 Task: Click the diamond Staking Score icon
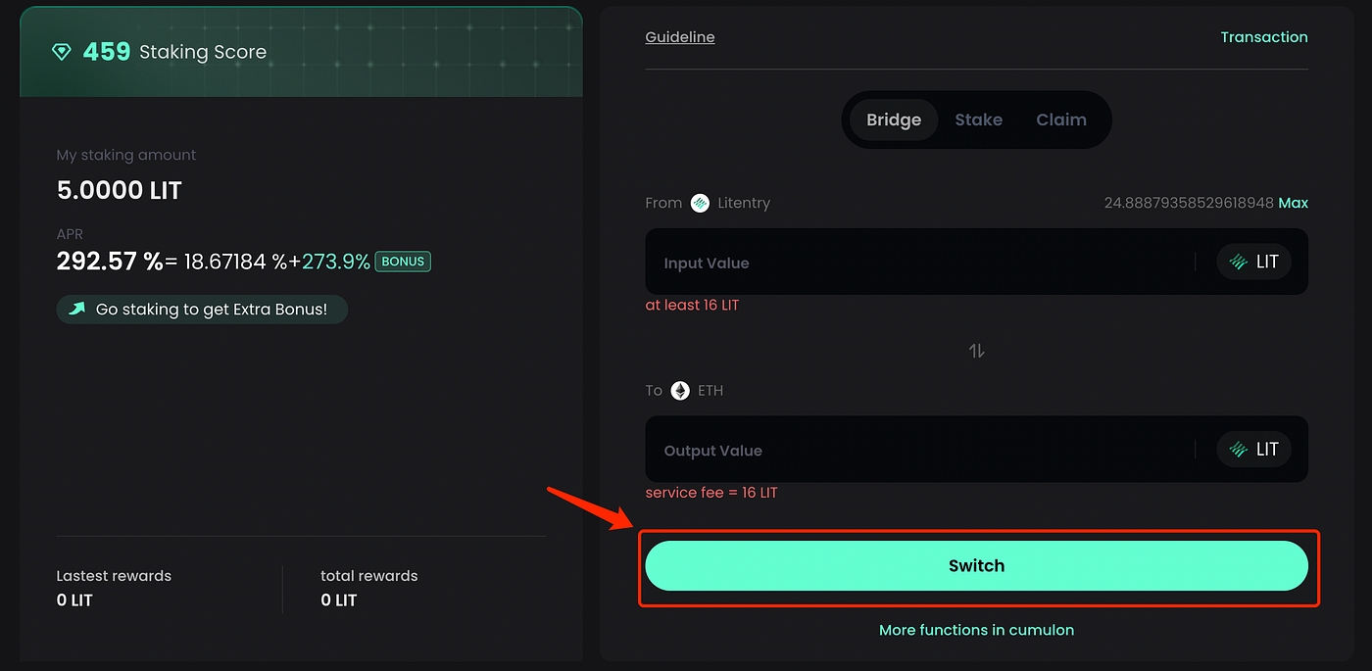tap(62, 52)
